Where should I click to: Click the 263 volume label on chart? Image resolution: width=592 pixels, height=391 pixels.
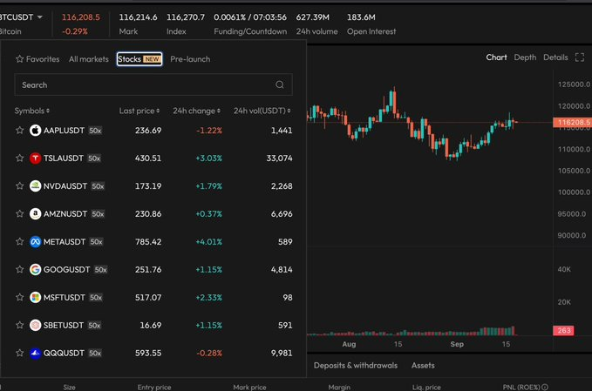(564, 331)
